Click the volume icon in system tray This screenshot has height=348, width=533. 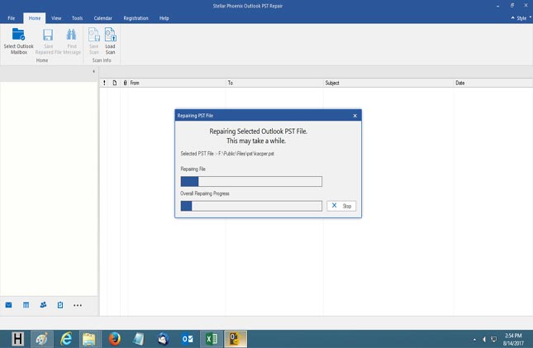click(x=484, y=339)
